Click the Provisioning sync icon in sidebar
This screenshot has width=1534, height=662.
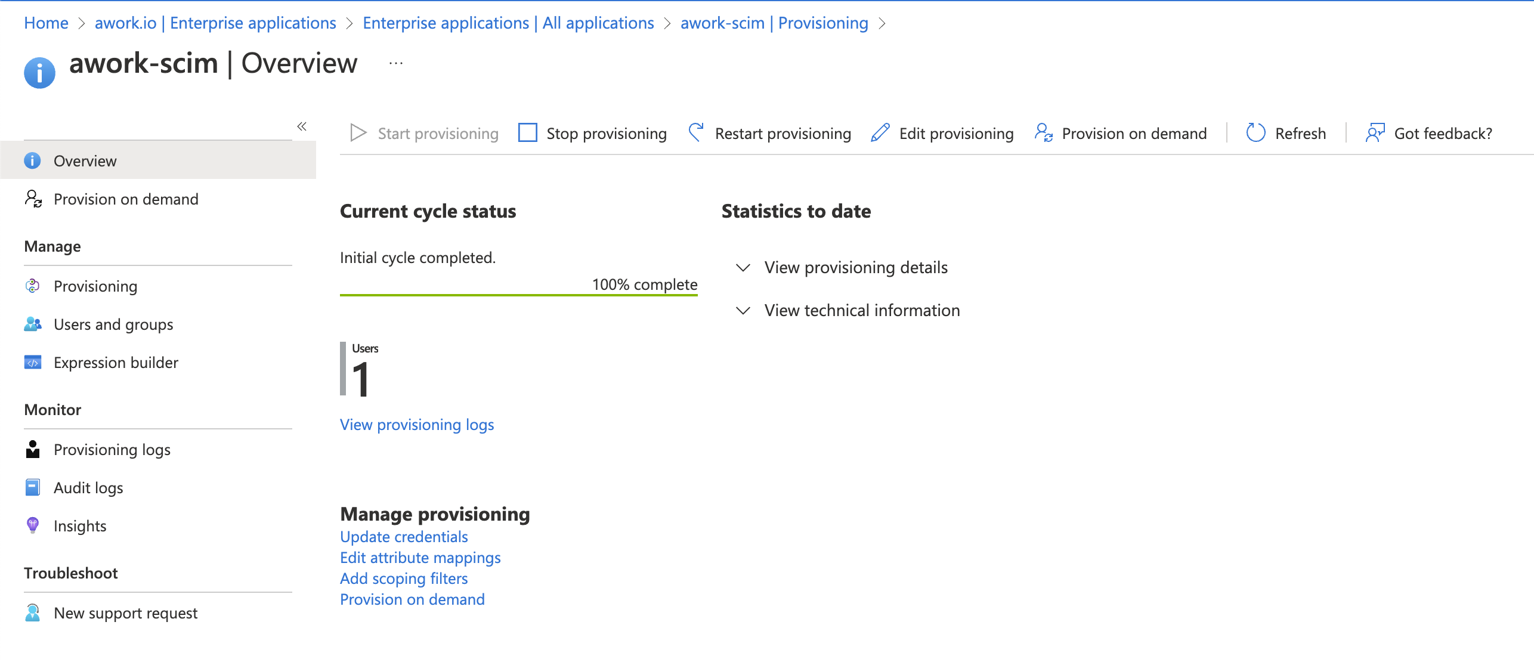click(x=32, y=286)
